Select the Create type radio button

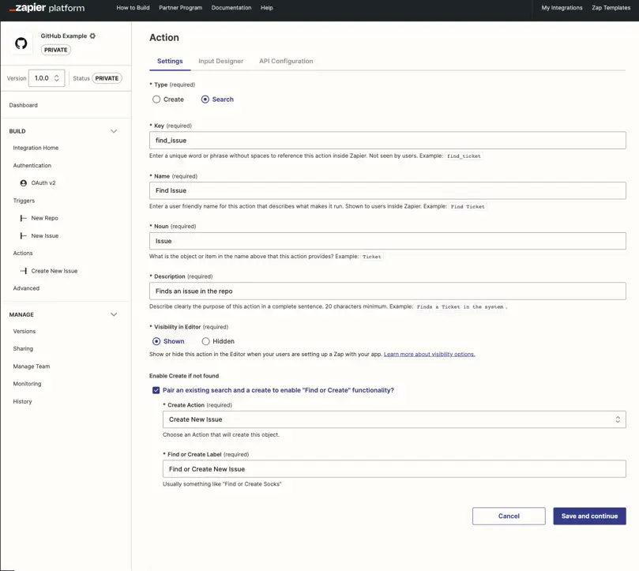(x=156, y=100)
